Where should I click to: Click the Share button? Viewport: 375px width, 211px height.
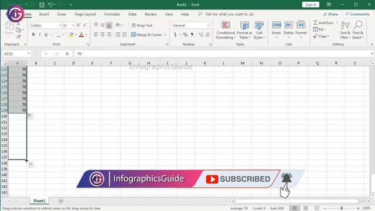(x=330, y=14)
